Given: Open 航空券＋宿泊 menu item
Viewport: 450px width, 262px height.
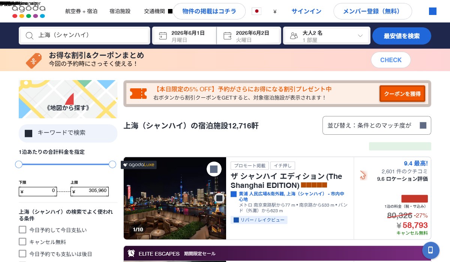Looking at the screenshot, I should 81,11.
